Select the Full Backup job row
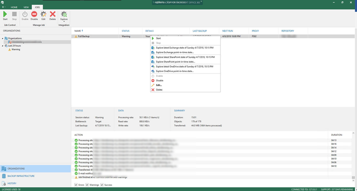 [x=213, y=37]
